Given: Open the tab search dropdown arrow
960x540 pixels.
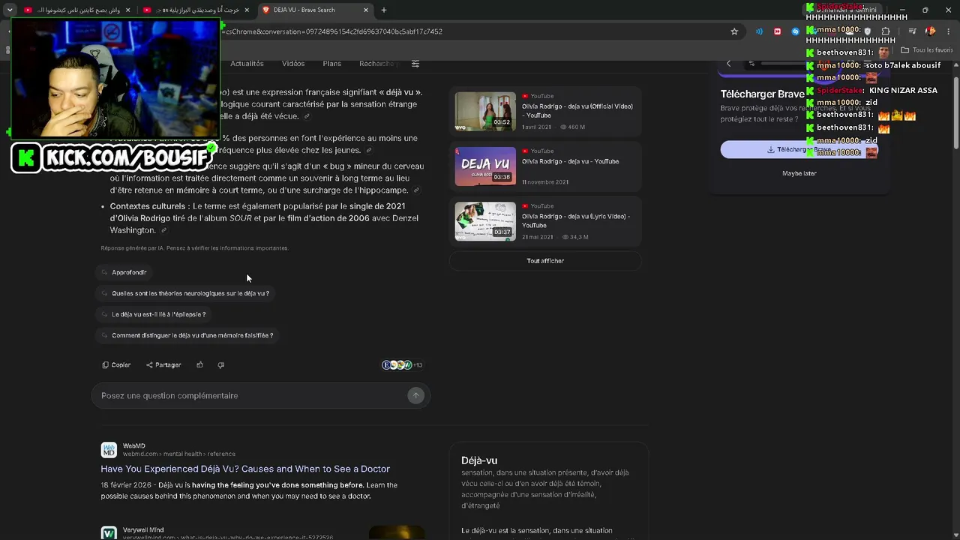Looking at the screenshot, I should point(10,10).
